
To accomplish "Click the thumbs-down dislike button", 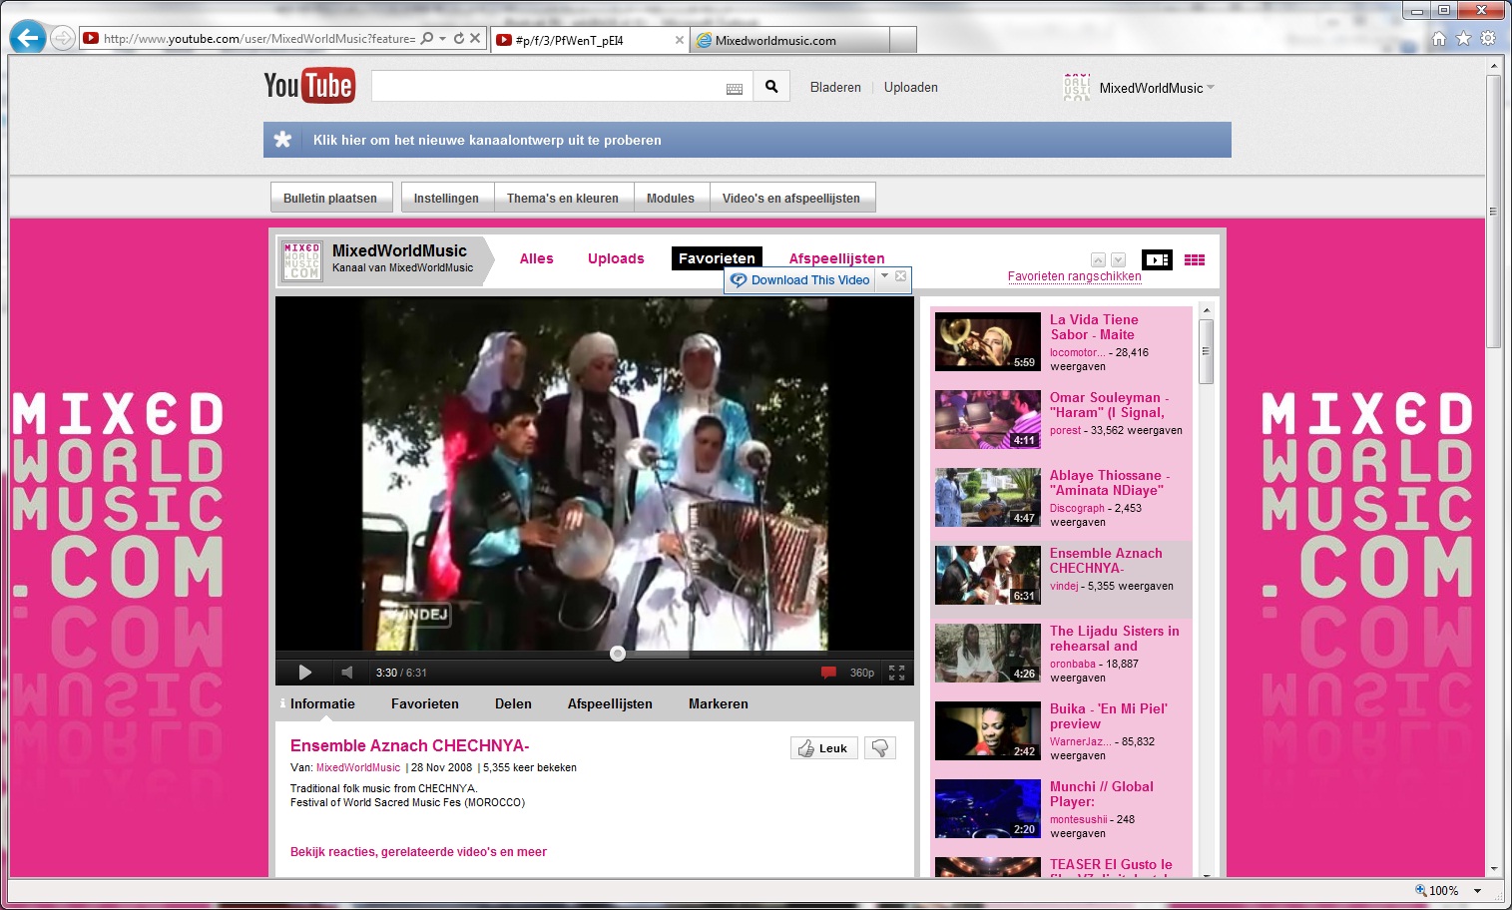I will pos(880,748).
